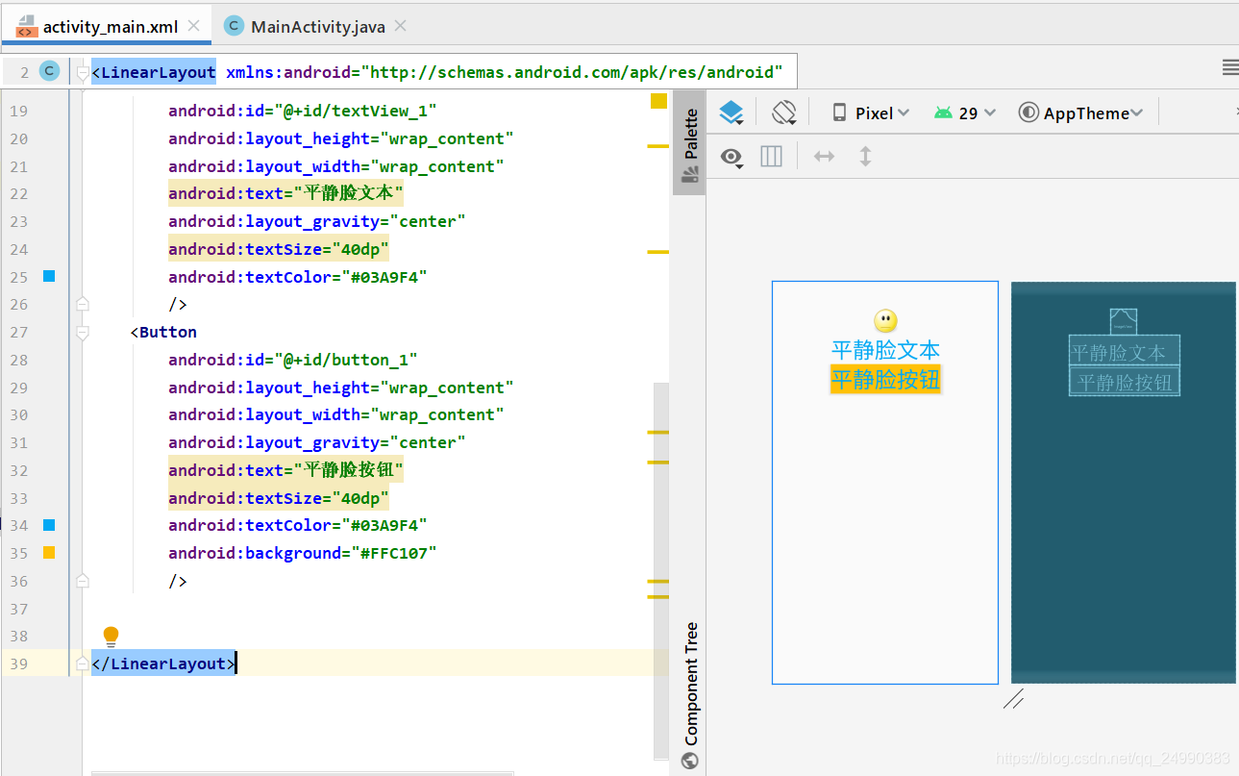Click the highlighted android:text="平静脸文本" line
The width and height of the screenshot is (1239, 776).
tap(285, 193)
